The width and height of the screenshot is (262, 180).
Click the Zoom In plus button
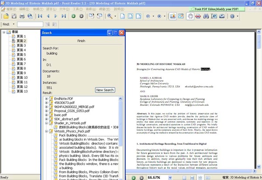[x=159, y=16]
